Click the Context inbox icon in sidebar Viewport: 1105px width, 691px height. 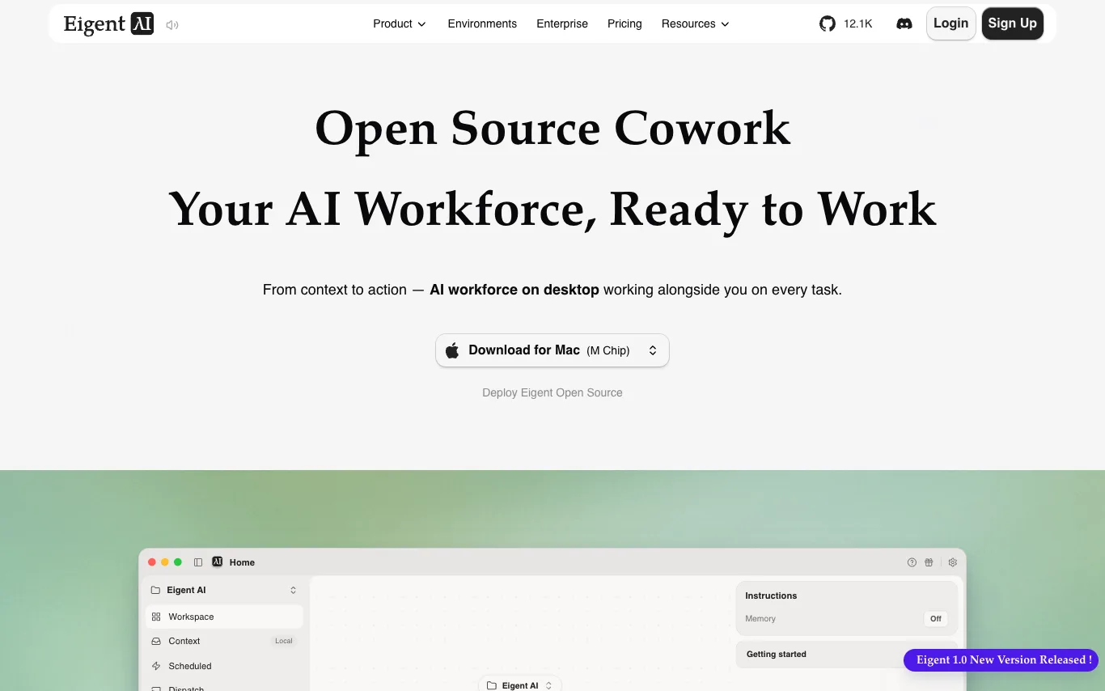(x=156, y=641)
